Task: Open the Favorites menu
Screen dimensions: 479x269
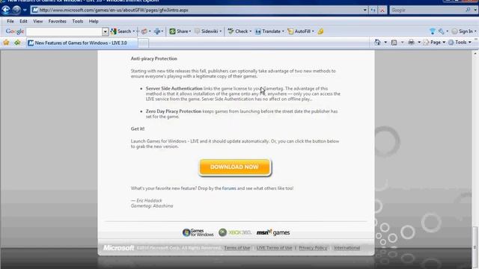Action: pyautogui.click(x=57, y=22)
